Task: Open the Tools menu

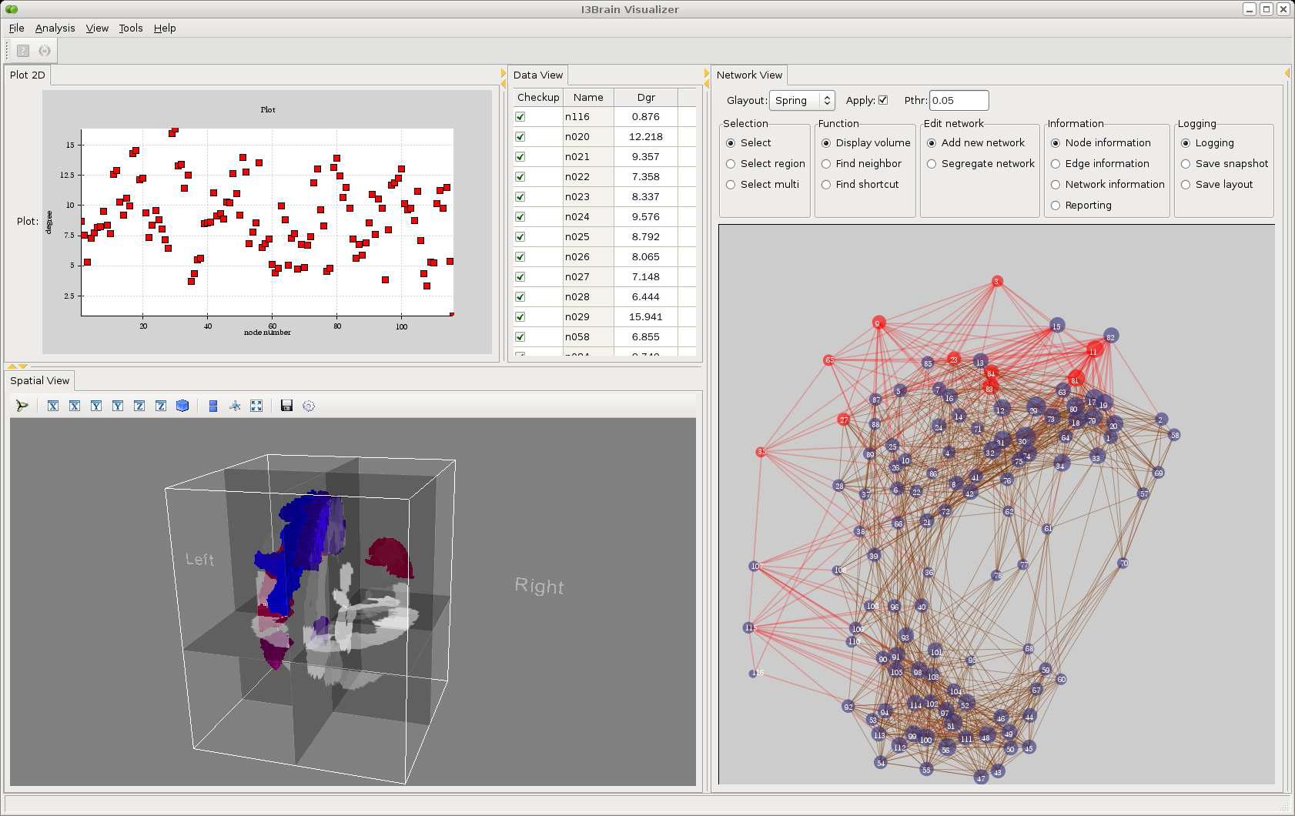Action: click(130, 28)
